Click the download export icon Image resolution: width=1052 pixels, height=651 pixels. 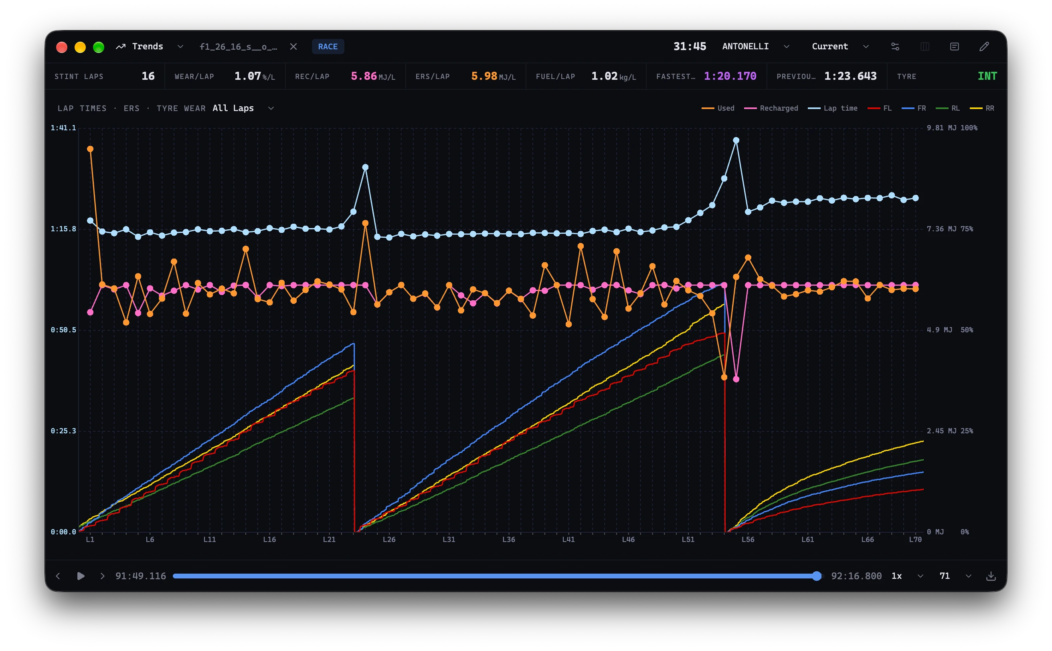[x=991, y=576]
